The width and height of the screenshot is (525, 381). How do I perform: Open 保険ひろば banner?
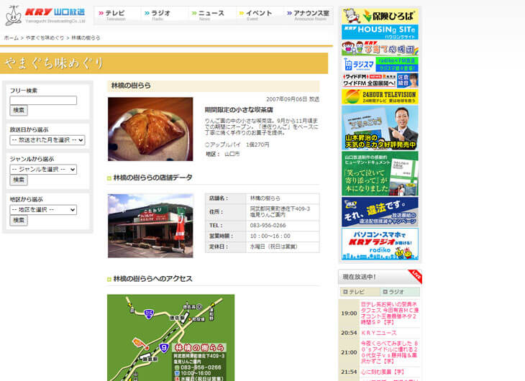[x=380, y=16]
